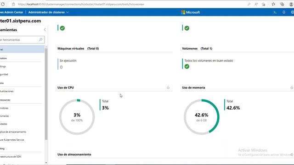Image resolution: width=294 pixels, height=165 pixels.
Task: Click Todos los volúmenes en buen estado
Action: (x=209, y=60)
